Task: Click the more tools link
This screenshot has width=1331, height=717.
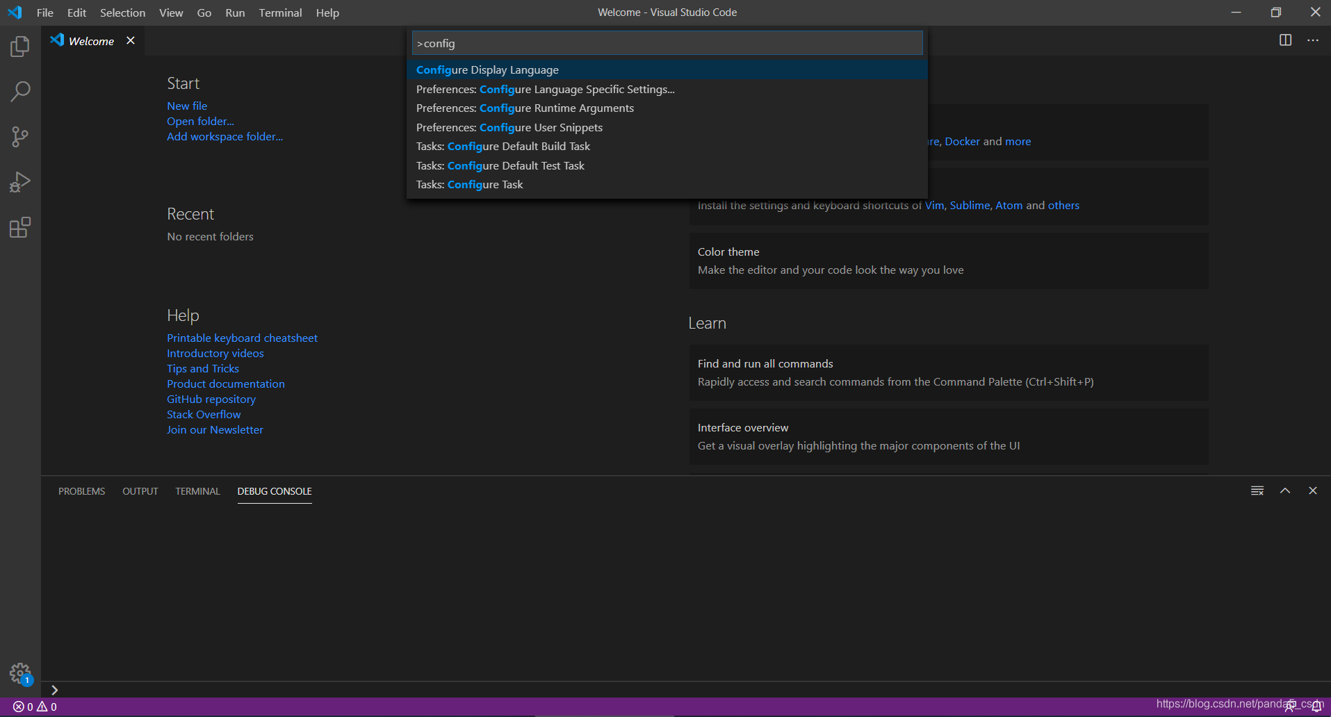Action: point(1018,141)
